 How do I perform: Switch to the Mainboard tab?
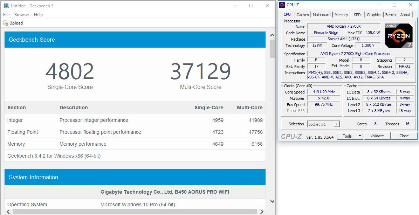tap(322, 15)
